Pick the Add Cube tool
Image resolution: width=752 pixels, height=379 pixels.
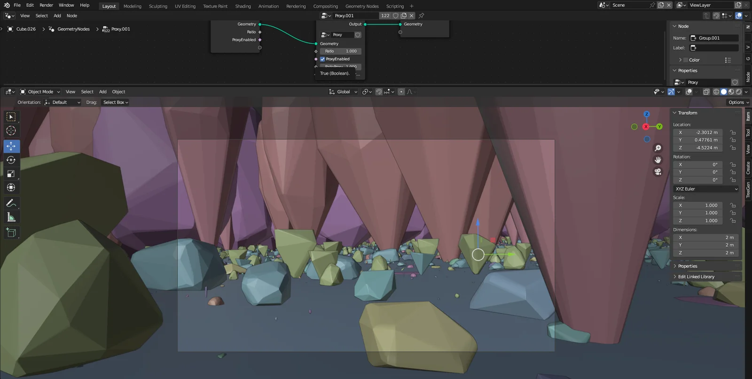click(x=11, y=232)
